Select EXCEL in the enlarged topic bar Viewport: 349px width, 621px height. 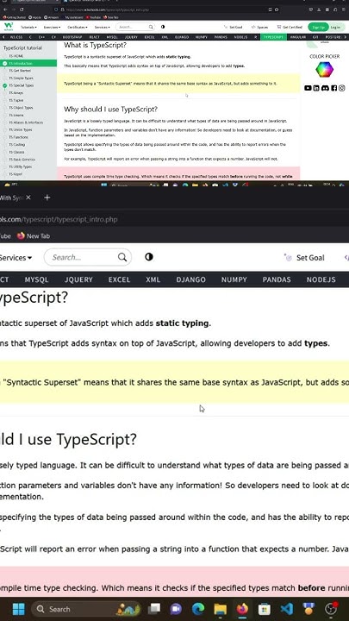(x=119, y=279)
